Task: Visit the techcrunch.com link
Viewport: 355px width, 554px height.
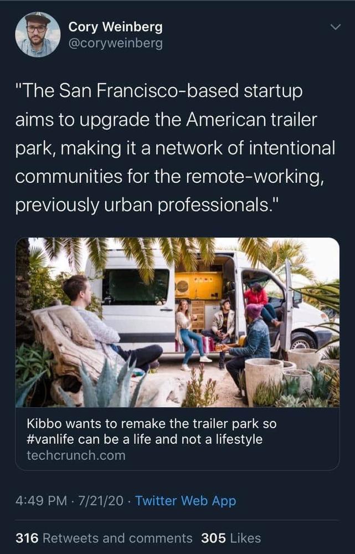Action: pos(76,455)
